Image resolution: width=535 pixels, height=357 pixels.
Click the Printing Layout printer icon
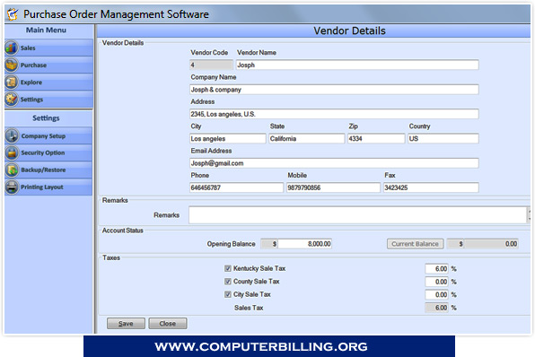[x=12, y=187]
